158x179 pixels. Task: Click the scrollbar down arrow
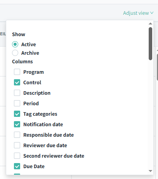(x=150, y=171)
